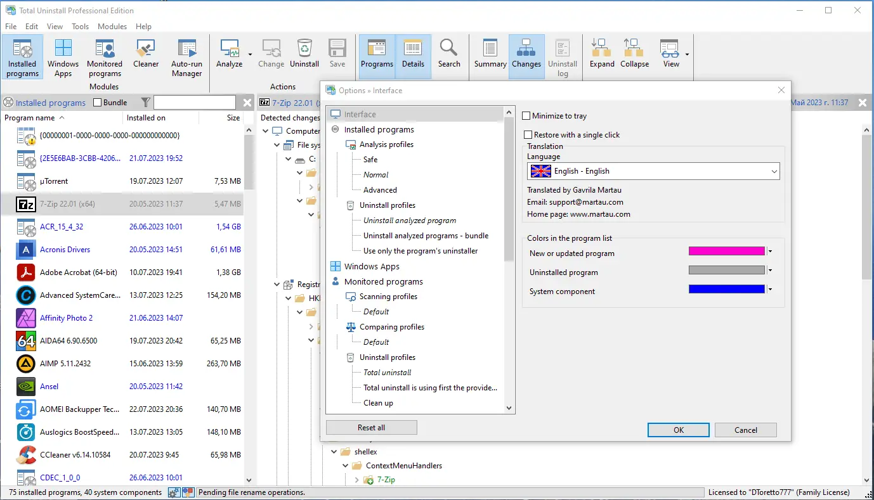This screenshot has height=500, width=874.
Task: Check Restore with a single click
Action: point(528,135)
